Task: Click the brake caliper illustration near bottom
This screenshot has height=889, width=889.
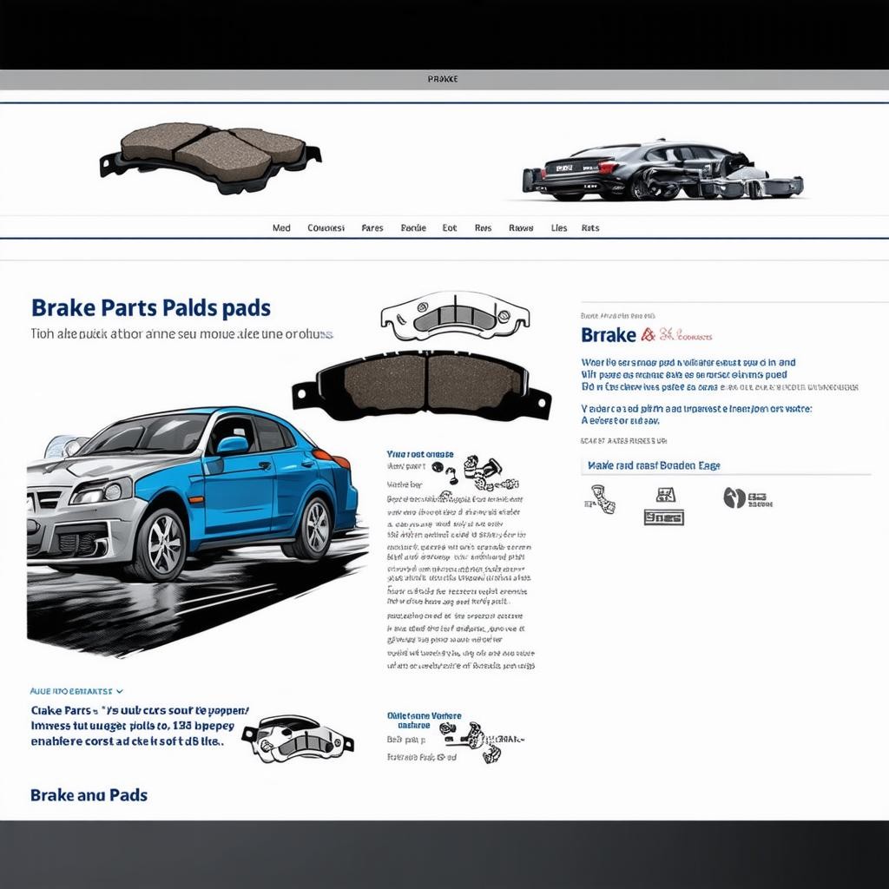Action: pyautogui.click(x=297, y=739)
